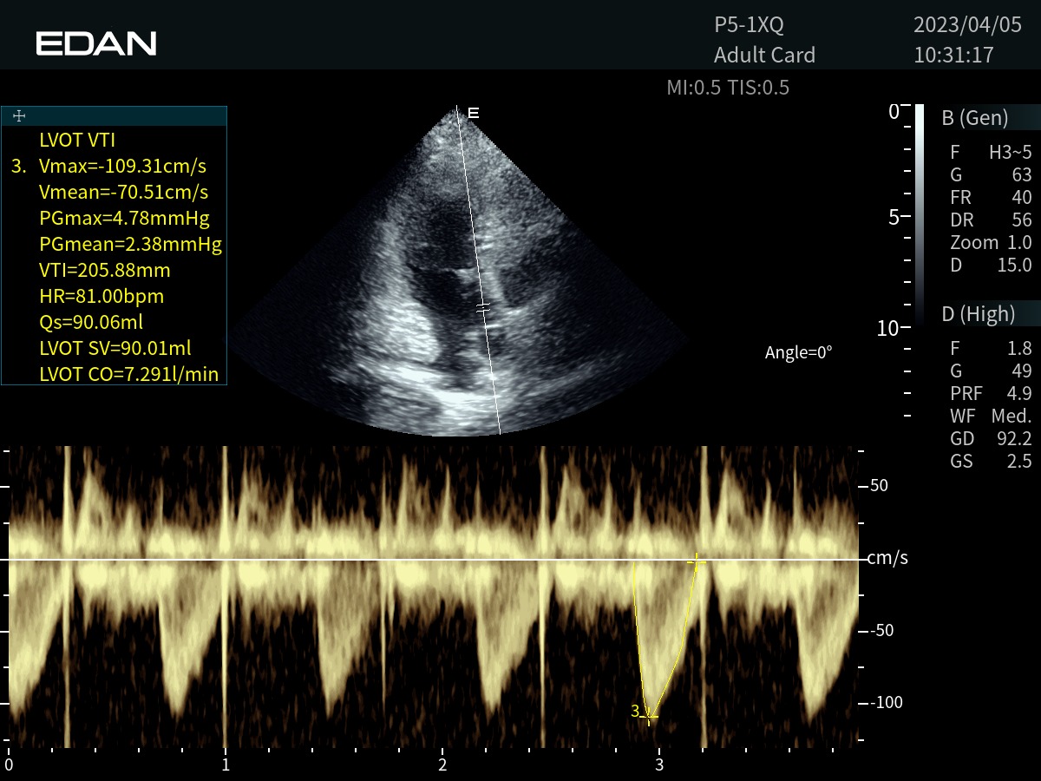
Task: Click the yellow caliper cross on the baseline
Action: click(x=695, y=562)
